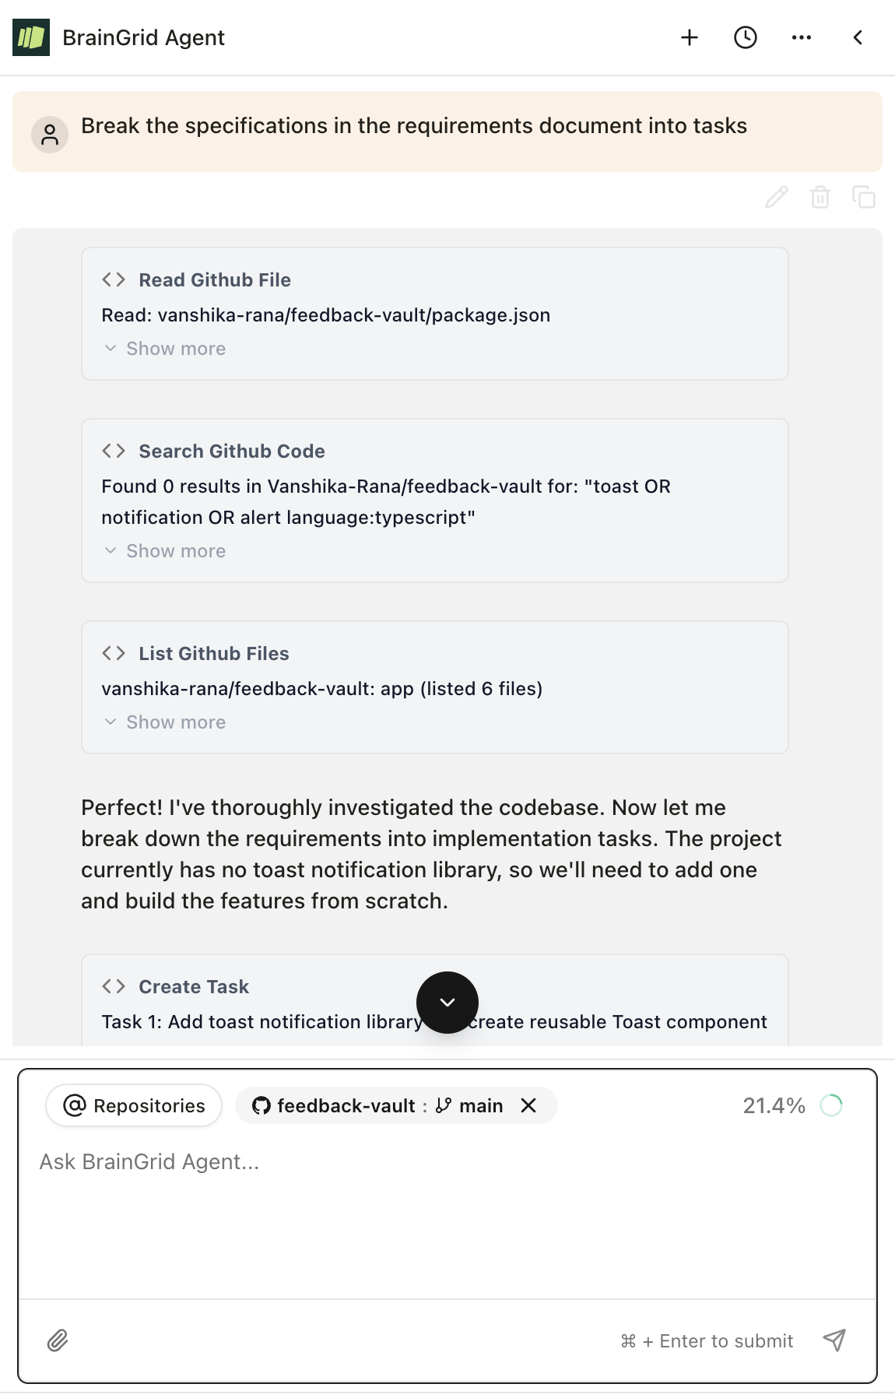This screenshot has height=1398, width=895.
Task: Remove the feedback-vault repository chip
Action: (x=529, y=1105)
